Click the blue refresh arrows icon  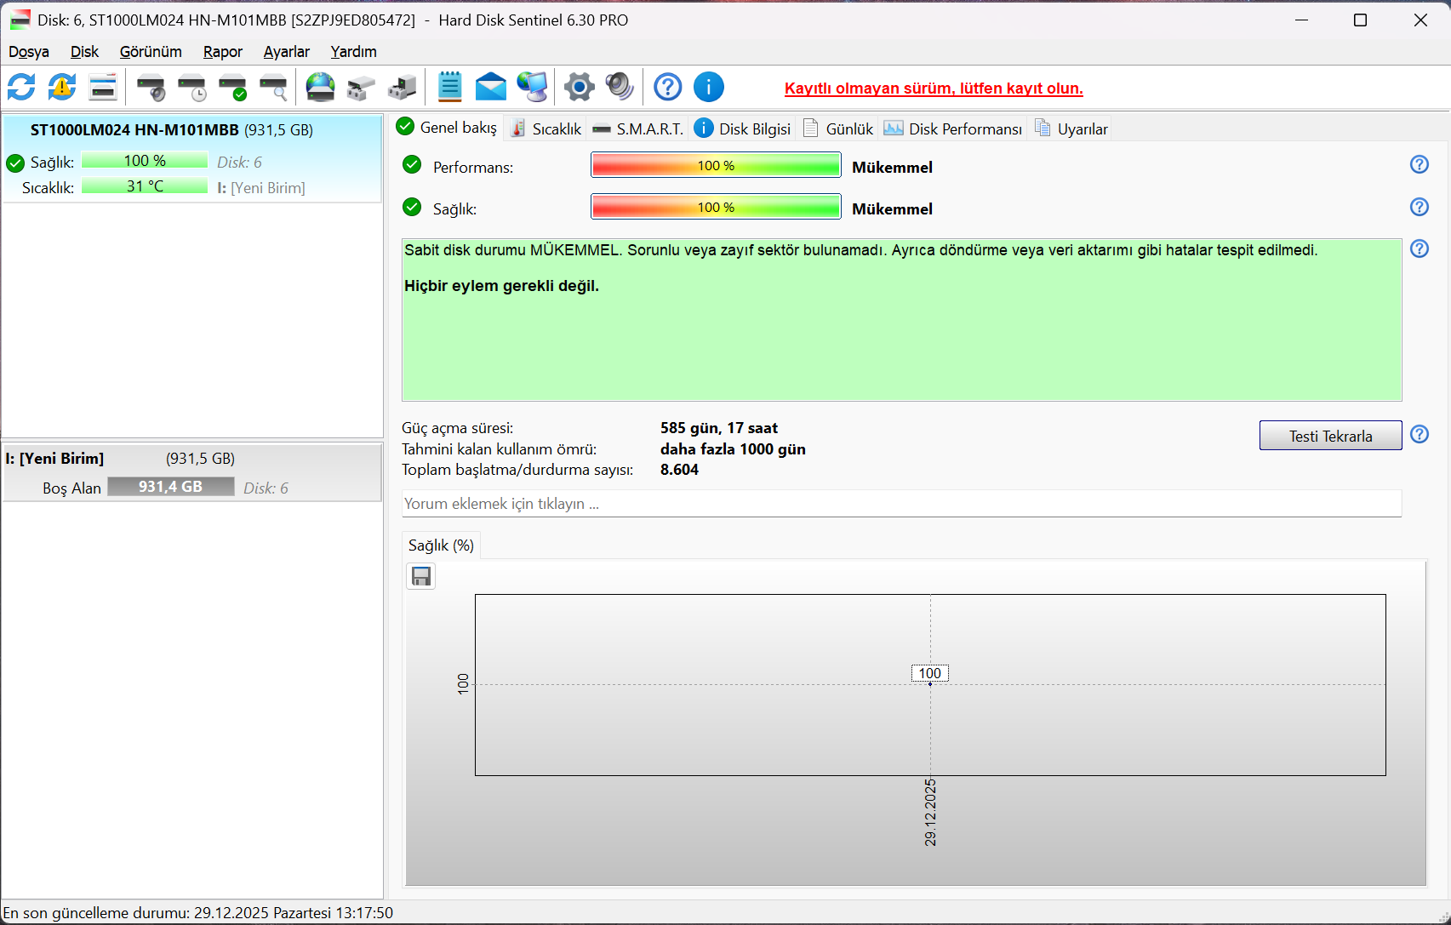pos(21,87)
